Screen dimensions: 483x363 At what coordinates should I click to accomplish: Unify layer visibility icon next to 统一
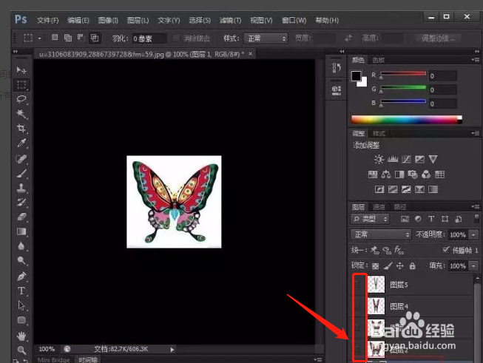(x=387, y=250)
